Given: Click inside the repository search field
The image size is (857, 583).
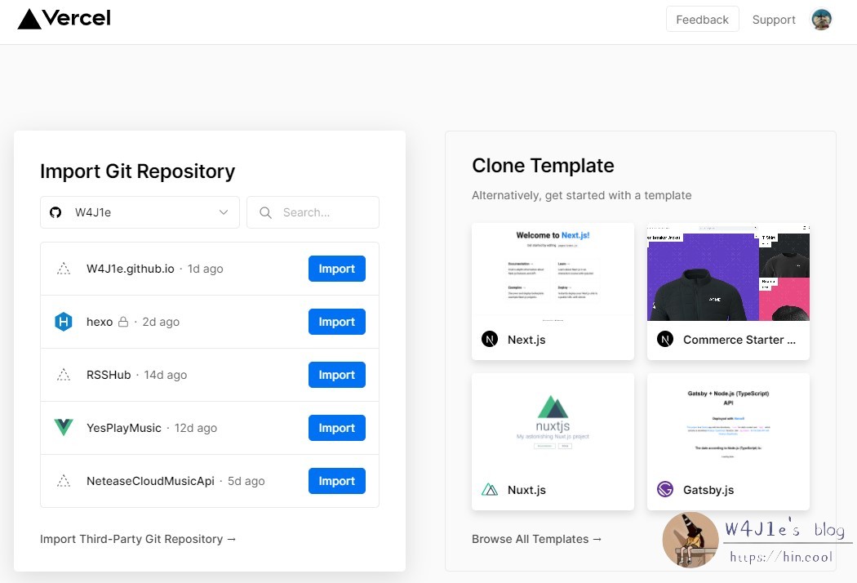Looking at the screenshot, I should (318, 212).
